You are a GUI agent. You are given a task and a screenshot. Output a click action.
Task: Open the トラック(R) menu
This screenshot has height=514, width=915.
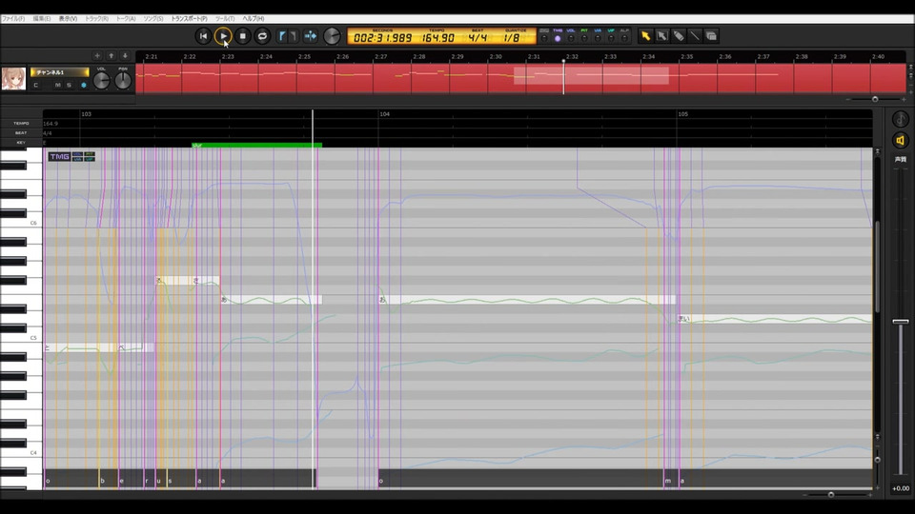coord(97,19)
